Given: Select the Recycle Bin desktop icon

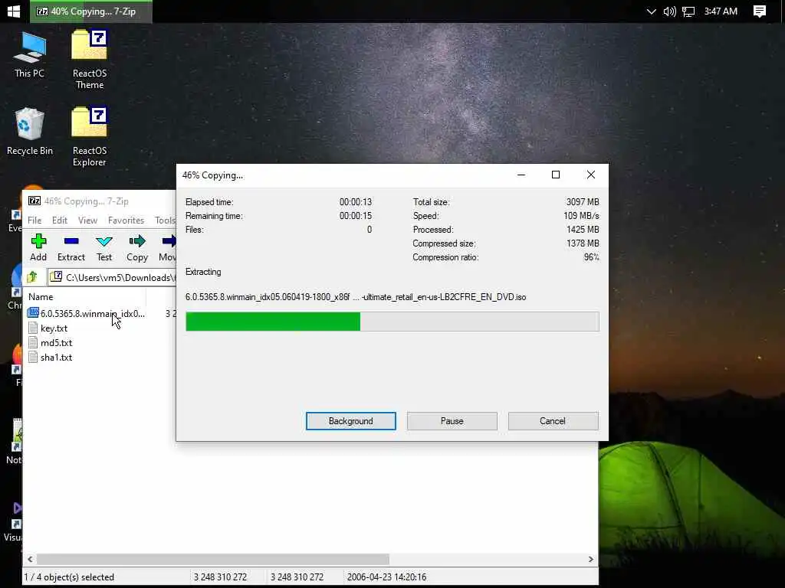Looking at the screenshot, I should pyautogui.click(x=30, y=132).
